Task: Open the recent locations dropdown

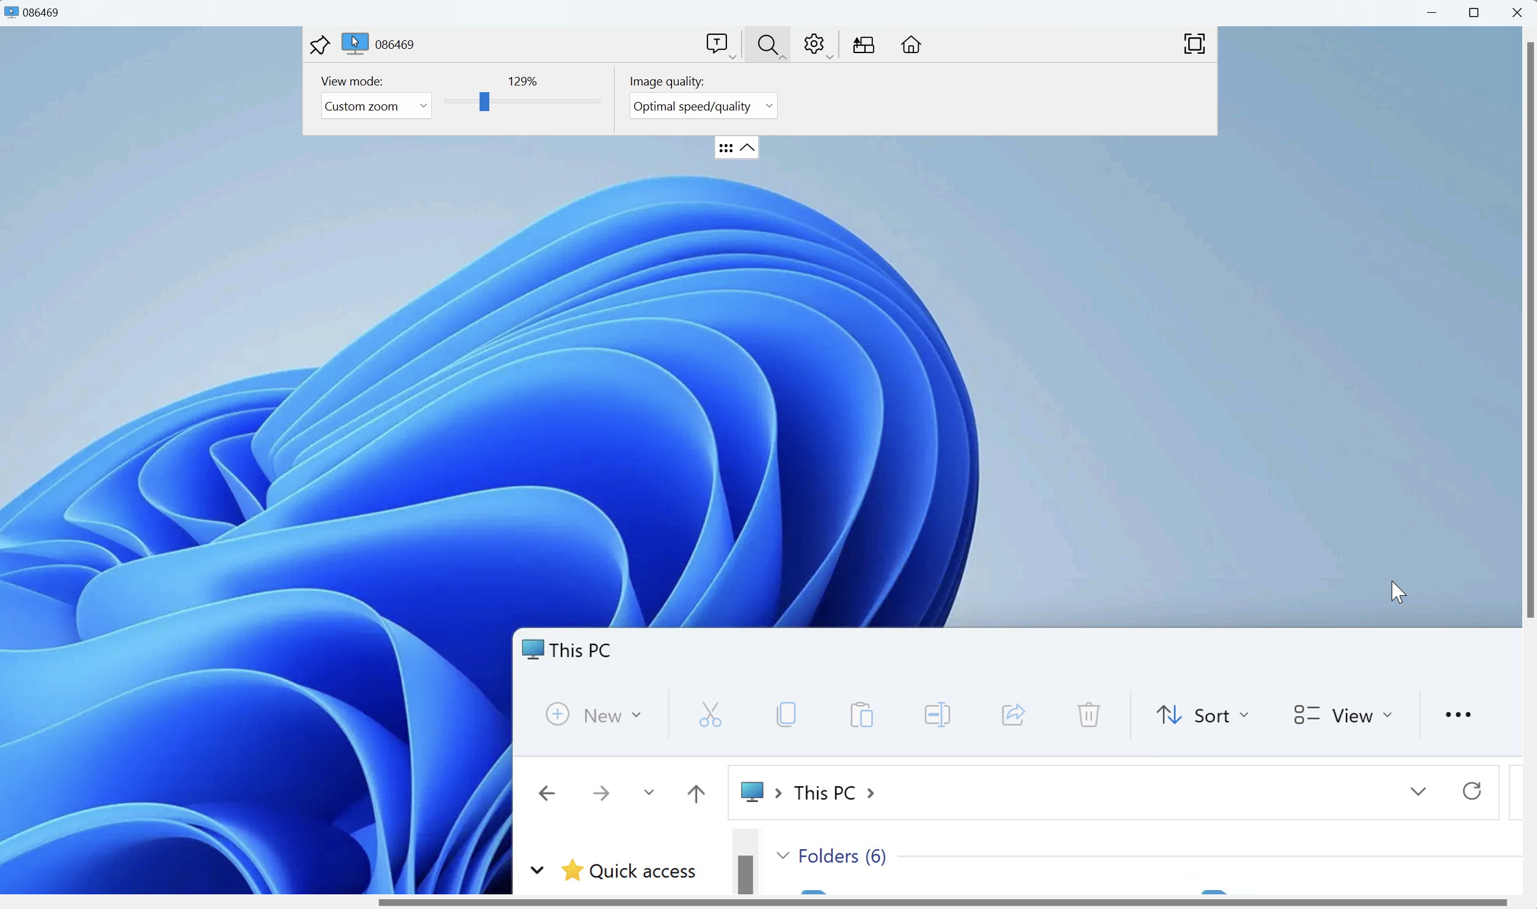Action: pyautogui.click(x=649, y=792)
